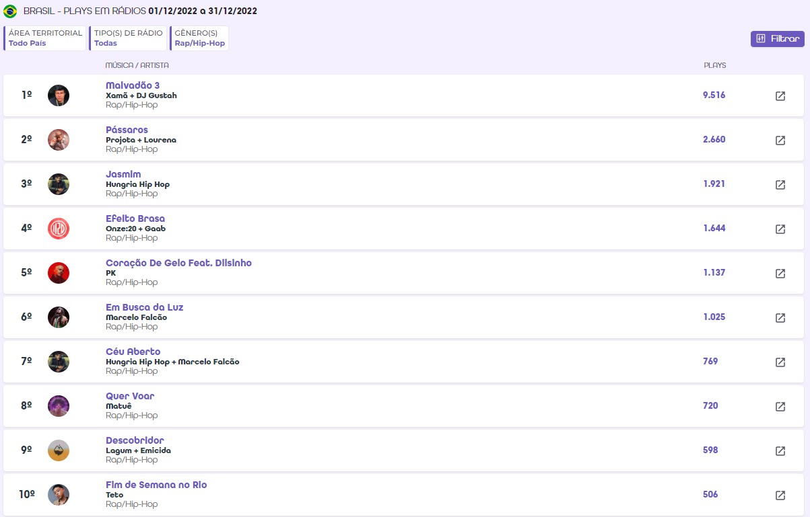Viewport: 810px width, 517px height.
Task: Click the PK artist avatar
Action: click(x=59, y=273)
